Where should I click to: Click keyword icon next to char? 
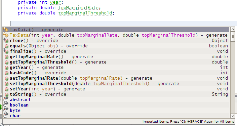coord(6,116)
